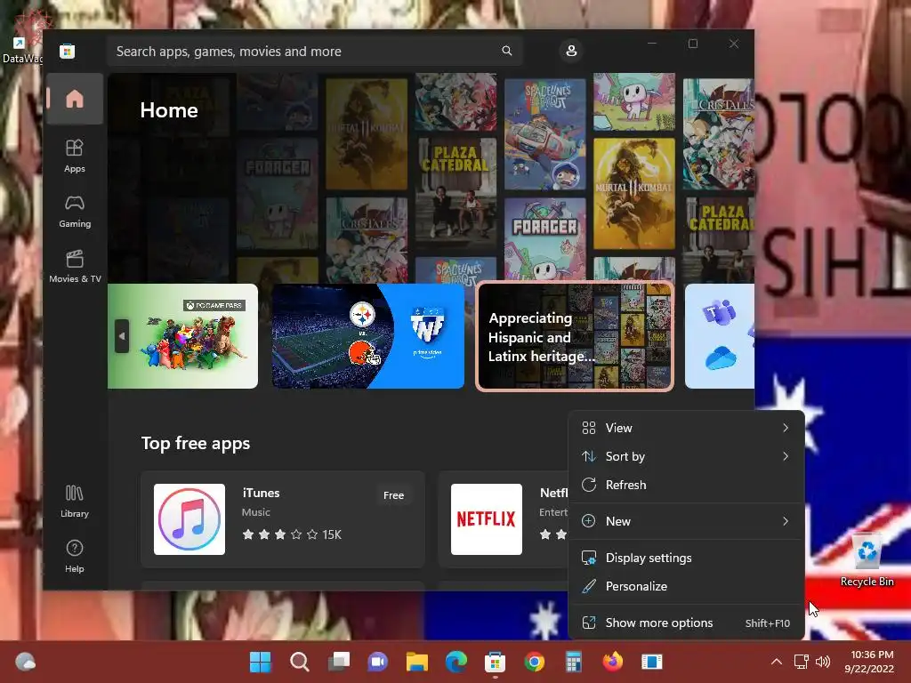The width and height of the screenshot is (911, 683).
Task: Open Task View on the taskbar
Action: 339,662
